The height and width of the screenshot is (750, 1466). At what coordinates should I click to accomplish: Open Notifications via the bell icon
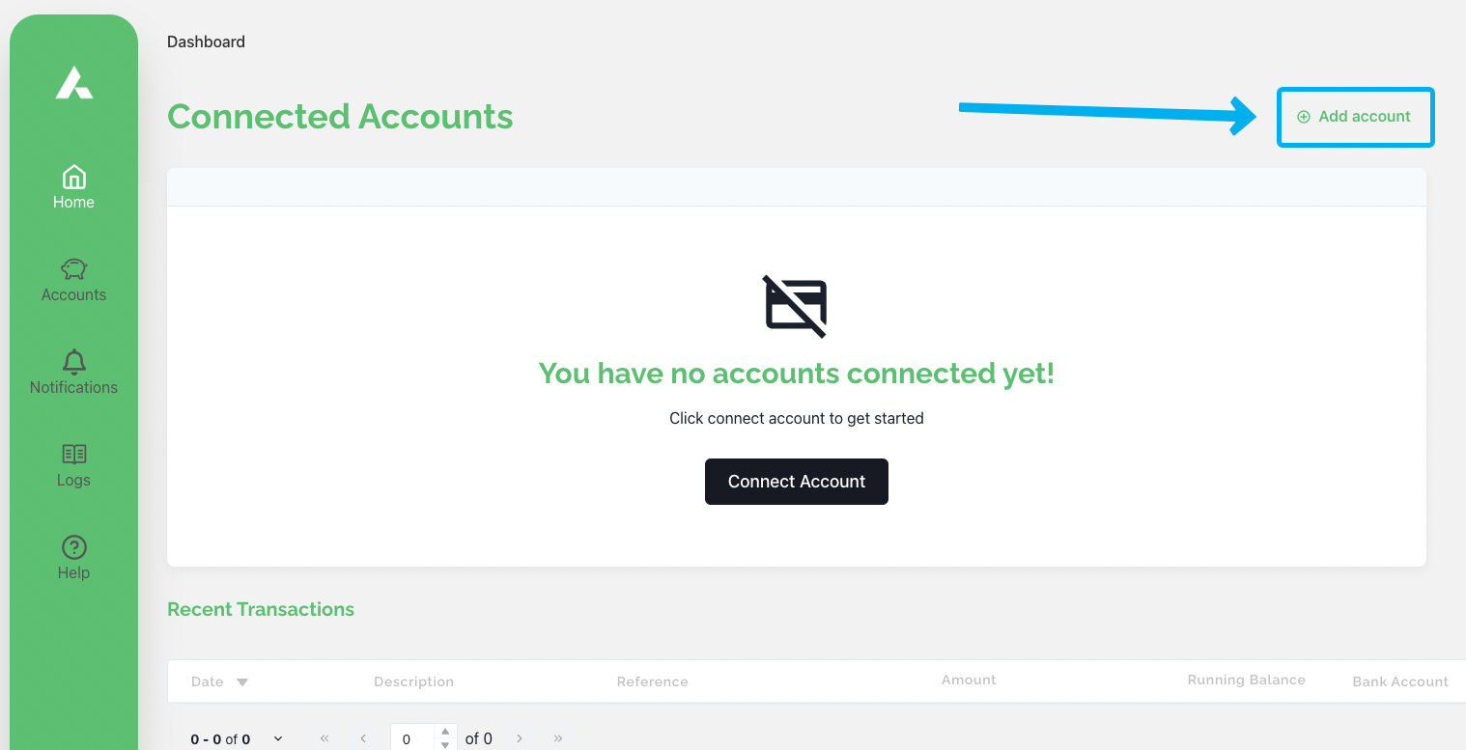(x=73, y=362)
